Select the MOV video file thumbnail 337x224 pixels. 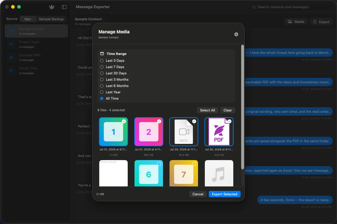(x=184, y=132)
